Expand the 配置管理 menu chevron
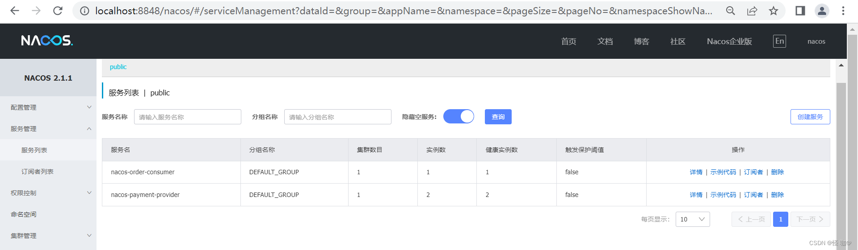 pos(89,107)
